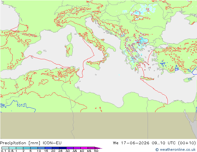Viewport: 197px width, 152px height.
Task: Click the 0.5–1 mm legend swatch
Action: 12,148
